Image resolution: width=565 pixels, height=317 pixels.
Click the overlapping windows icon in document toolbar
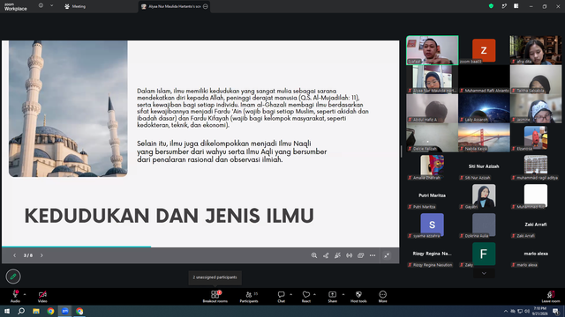click(x=361, y=255)
